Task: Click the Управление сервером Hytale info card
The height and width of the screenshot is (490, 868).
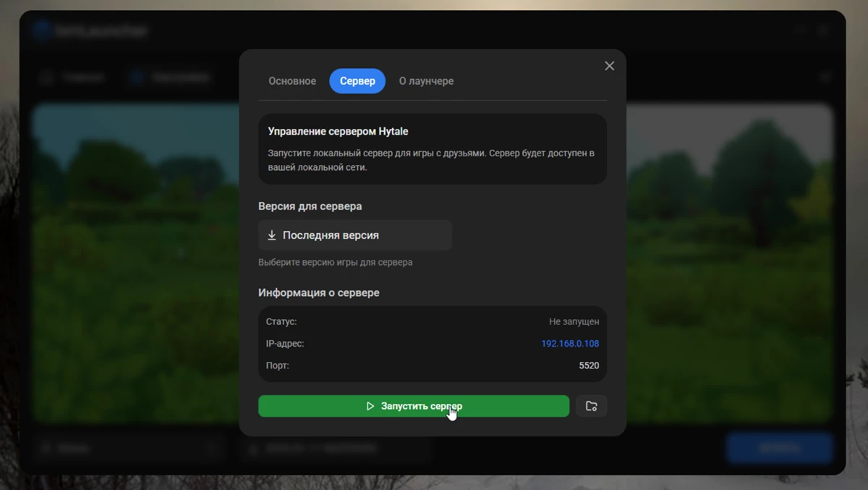Action: [x=432, y=148]
